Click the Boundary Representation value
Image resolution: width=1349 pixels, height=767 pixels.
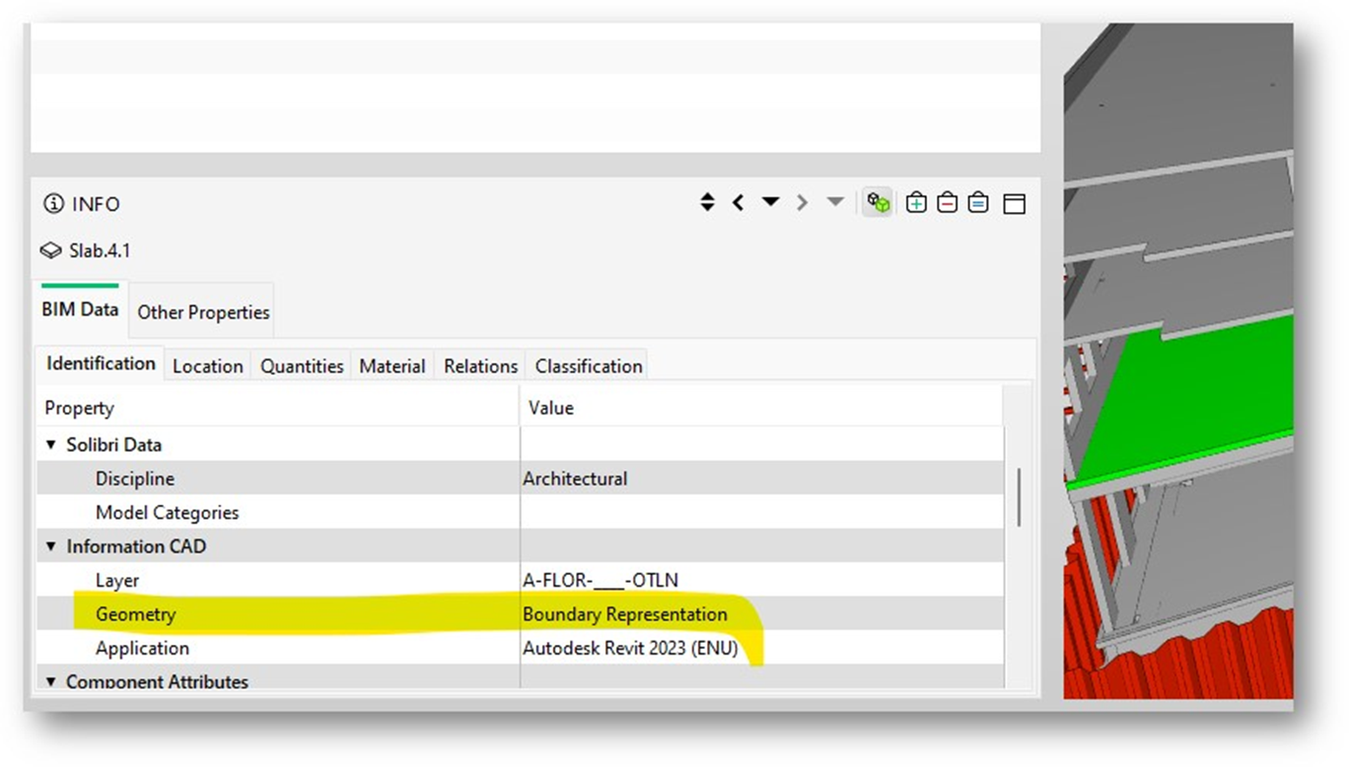625,614
